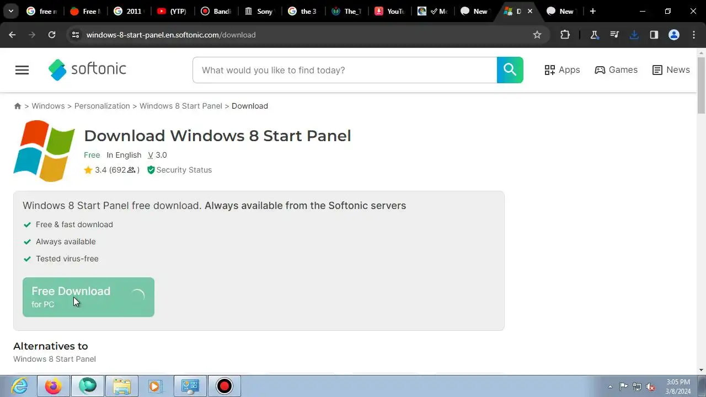Screen dimensions: 706x397
Task: Click the Alternatives to heading
Action: coord(51,346)
